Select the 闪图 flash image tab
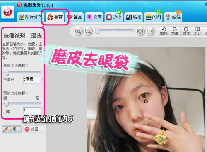Image resolution: width=207 pixels, height=152 pixels. (153, 17)
